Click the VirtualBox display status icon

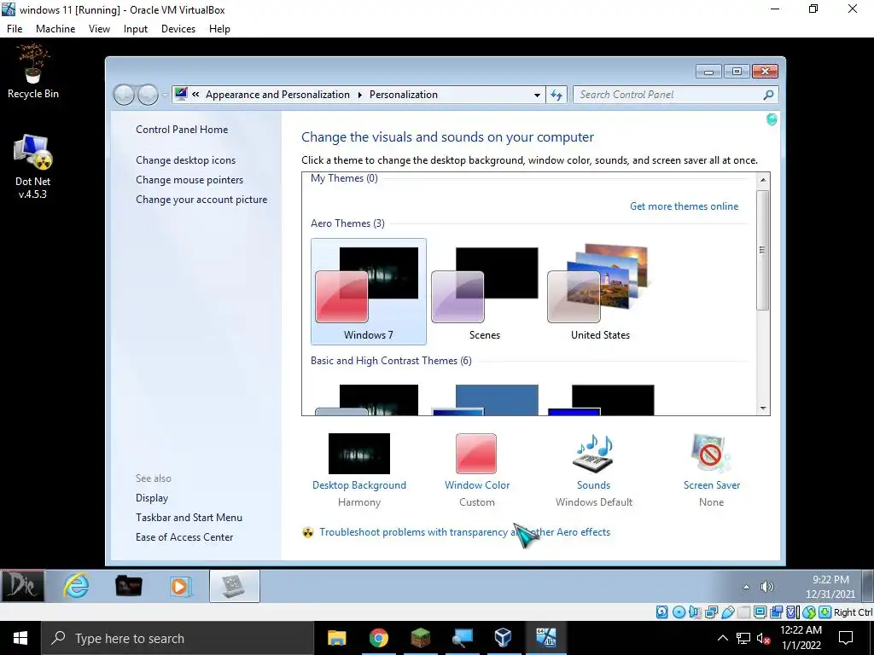coord(760,612)
